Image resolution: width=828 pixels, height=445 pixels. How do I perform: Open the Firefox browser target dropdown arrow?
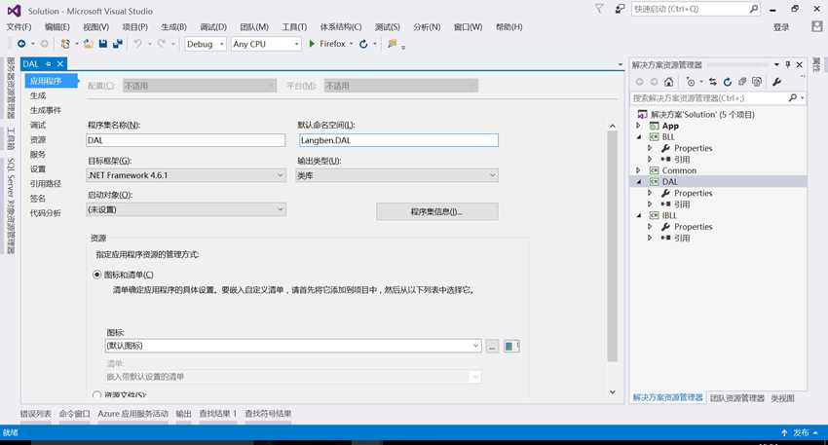[351, 44]
